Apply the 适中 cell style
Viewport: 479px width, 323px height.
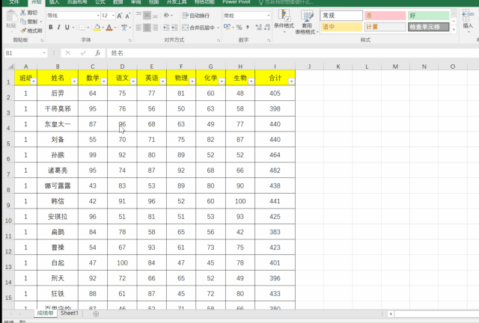click(341, 27)
